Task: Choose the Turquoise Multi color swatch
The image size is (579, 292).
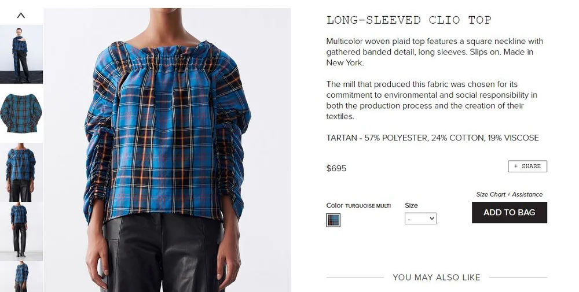Action: click(333, 220)
